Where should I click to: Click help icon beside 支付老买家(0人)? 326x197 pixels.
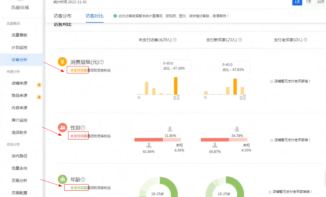(x=306, y=40)
